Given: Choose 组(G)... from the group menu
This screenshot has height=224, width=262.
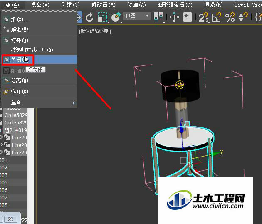Looking at the screenshot, I should pos(39,20).
